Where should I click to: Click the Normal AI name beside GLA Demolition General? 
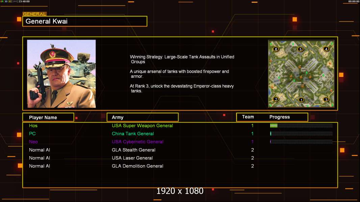pyautogui.click(x=40, y=166)
